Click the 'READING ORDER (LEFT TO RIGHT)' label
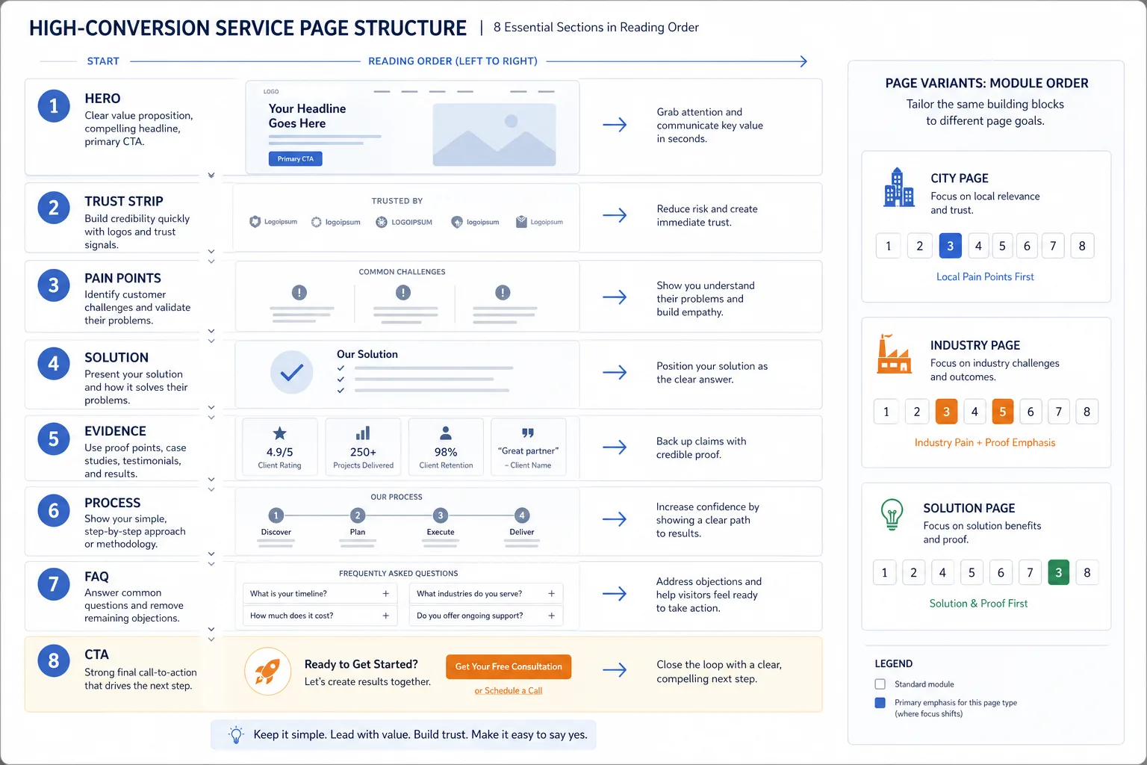Screen dimensions: 1147x765 tap(453, 61)
